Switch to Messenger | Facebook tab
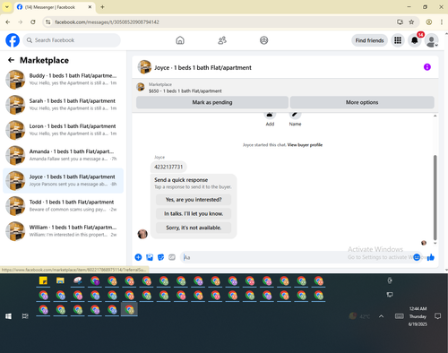Screen dimensions: 448x353 click(55, 7)
